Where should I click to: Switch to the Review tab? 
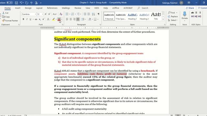click(x=78, y=8)
